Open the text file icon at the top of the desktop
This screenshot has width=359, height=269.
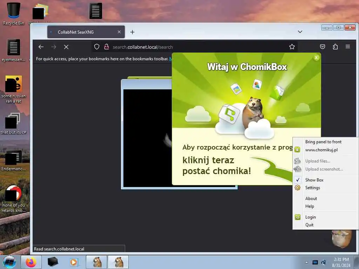pos(95,11)
